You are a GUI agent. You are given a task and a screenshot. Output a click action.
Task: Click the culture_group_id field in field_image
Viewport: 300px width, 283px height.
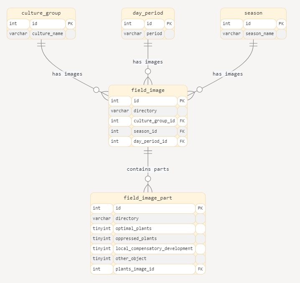154,121
